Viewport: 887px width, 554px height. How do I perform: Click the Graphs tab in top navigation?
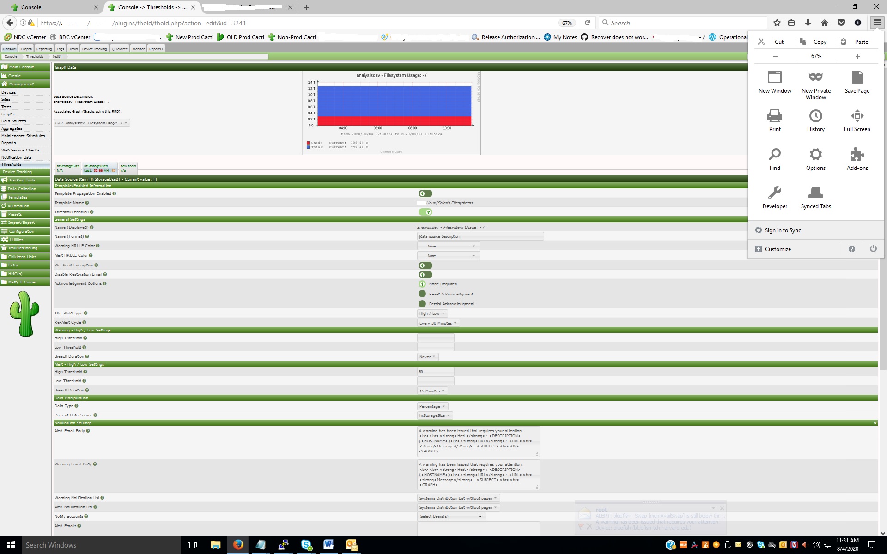25,48
